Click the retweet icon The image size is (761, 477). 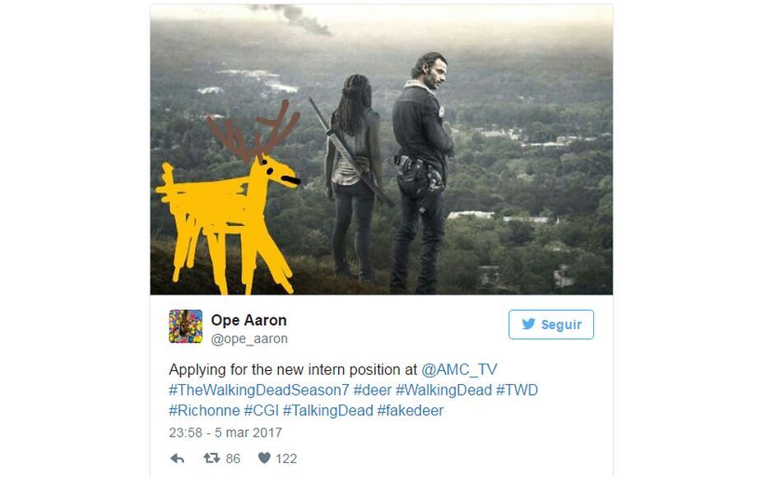click(211, 458)
